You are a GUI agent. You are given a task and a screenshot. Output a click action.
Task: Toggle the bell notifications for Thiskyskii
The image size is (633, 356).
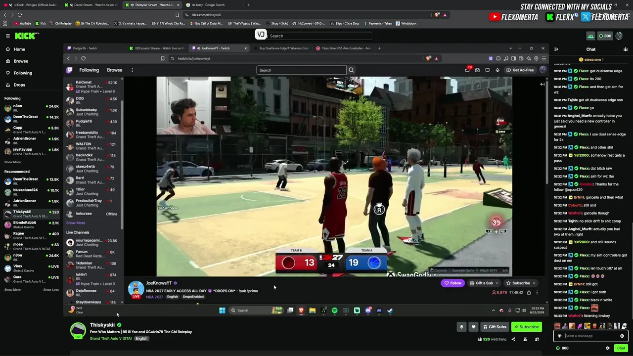pyautogui.click(x=461, y=327)
